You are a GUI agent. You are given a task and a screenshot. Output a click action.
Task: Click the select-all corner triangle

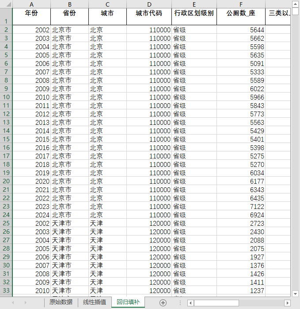point(8,4)
